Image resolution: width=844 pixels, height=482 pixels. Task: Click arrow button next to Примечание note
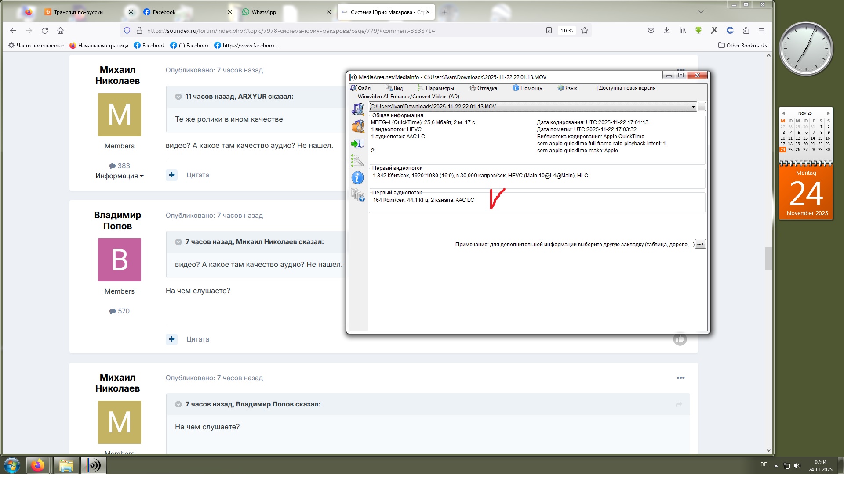pos(700,245)
